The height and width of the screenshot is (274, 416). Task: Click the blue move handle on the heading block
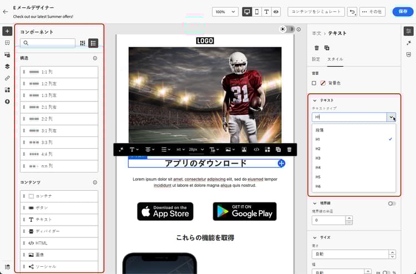tap(281, 164)
